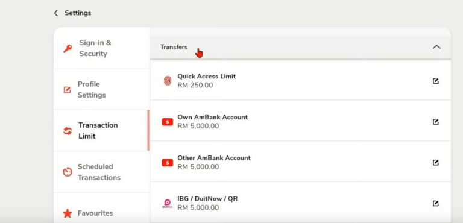Click the fingerprint icon for Quick Access Limit
Viewport: 463px width, 223px height.
click(168, 81)
